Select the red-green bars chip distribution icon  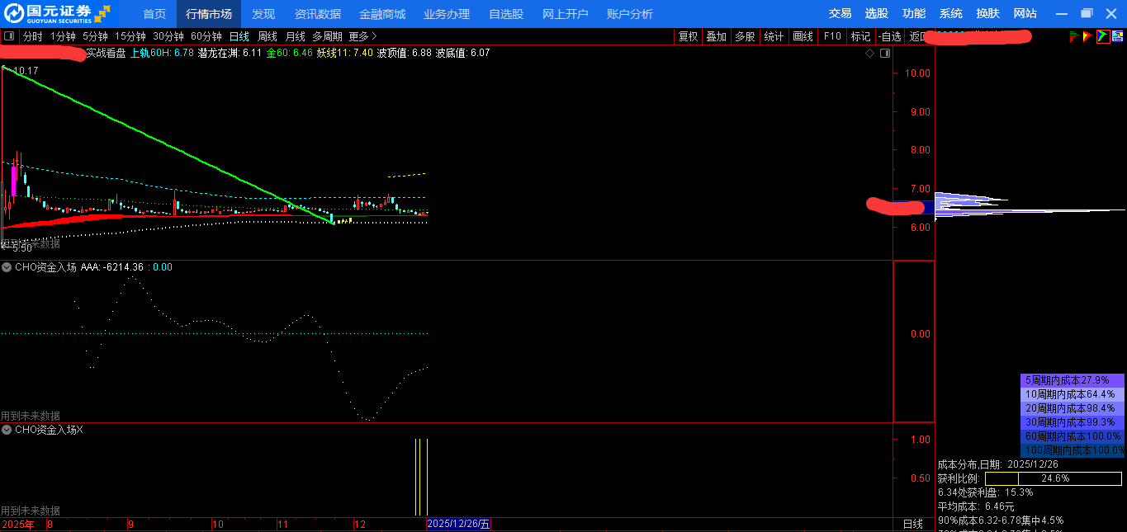click(1073, 36)
